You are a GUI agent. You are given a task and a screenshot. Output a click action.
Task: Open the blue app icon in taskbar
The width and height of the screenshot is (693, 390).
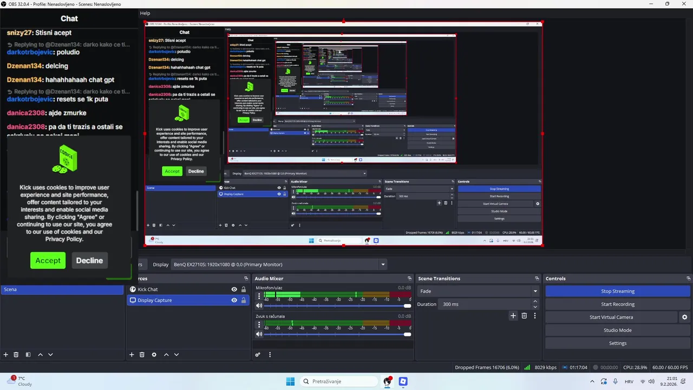tap(403, 381)
